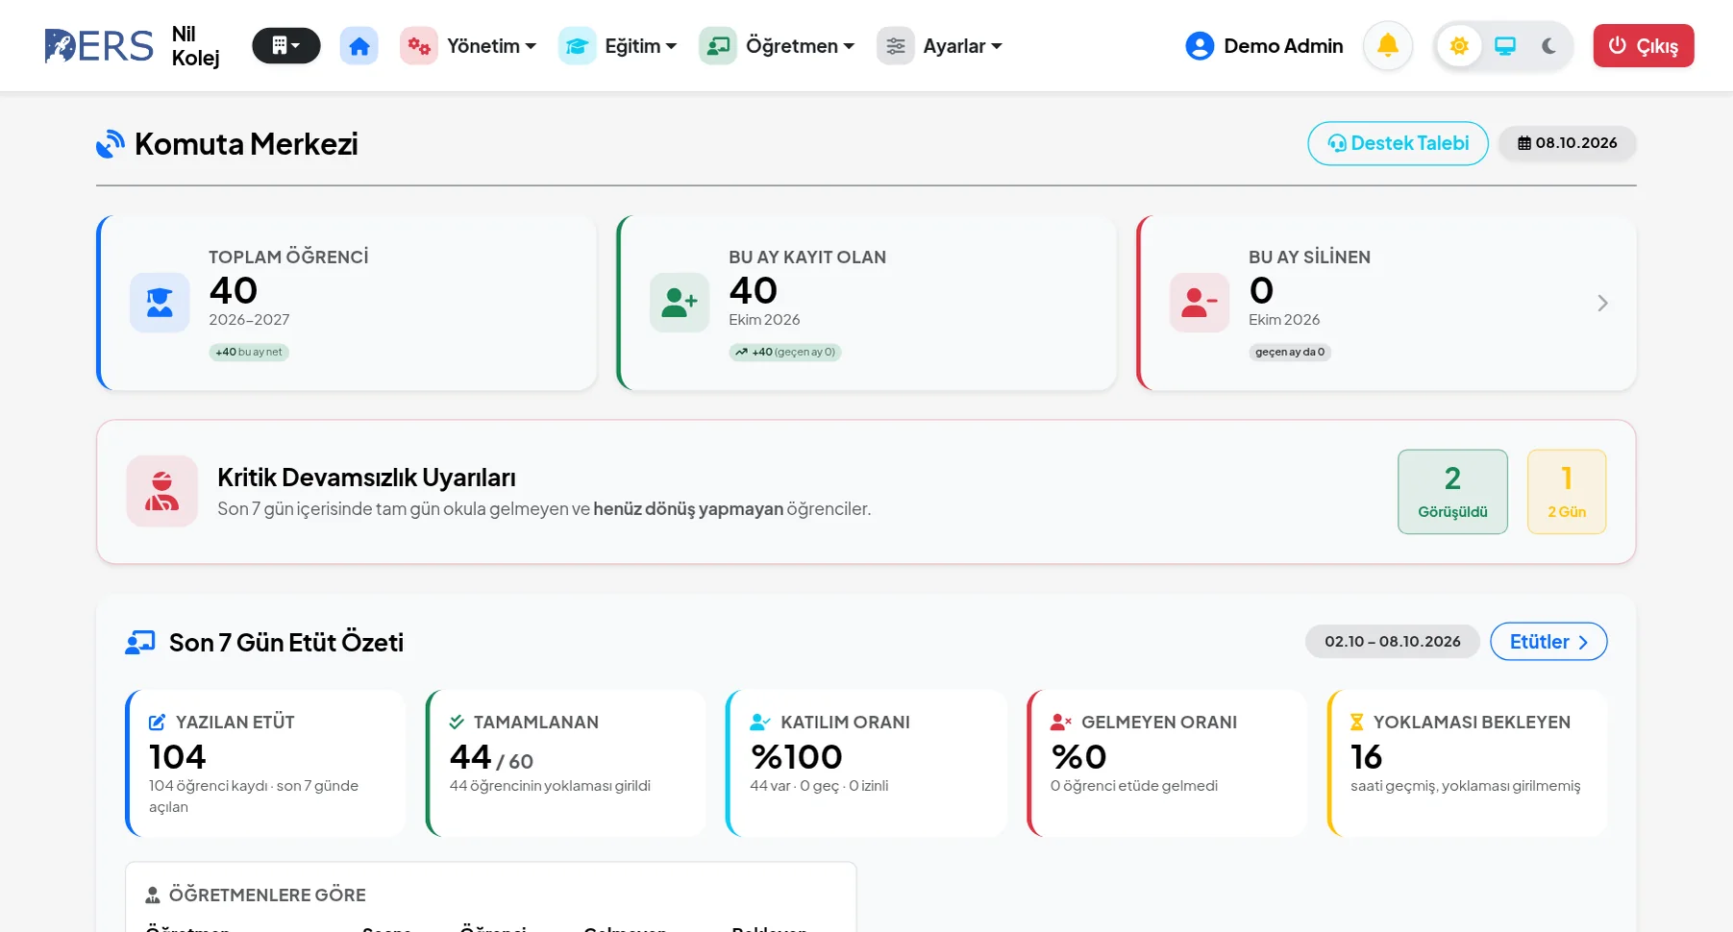
Task: Click the '16' Yoklaması Bekleyen value
Action: 1366,757
